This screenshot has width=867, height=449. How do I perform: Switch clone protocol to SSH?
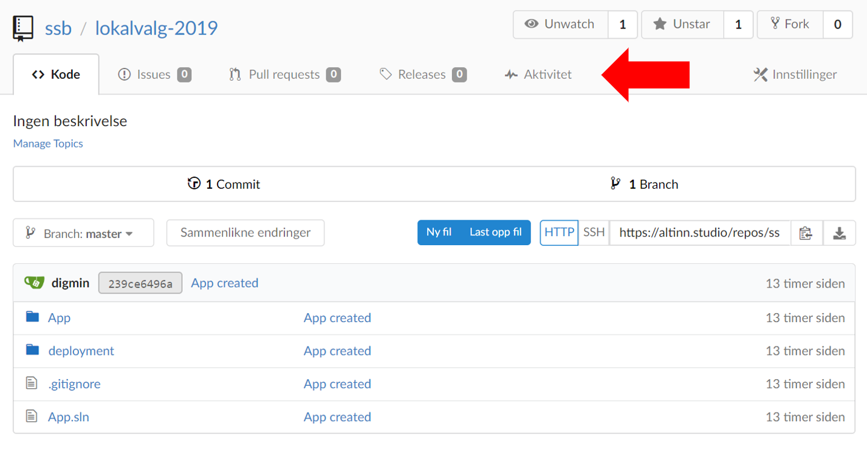click(x=594, y=232)
